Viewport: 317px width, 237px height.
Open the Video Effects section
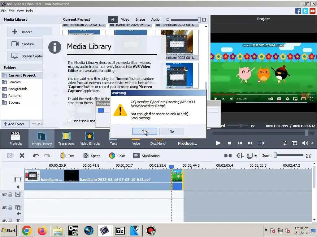[x=90, y=139]
